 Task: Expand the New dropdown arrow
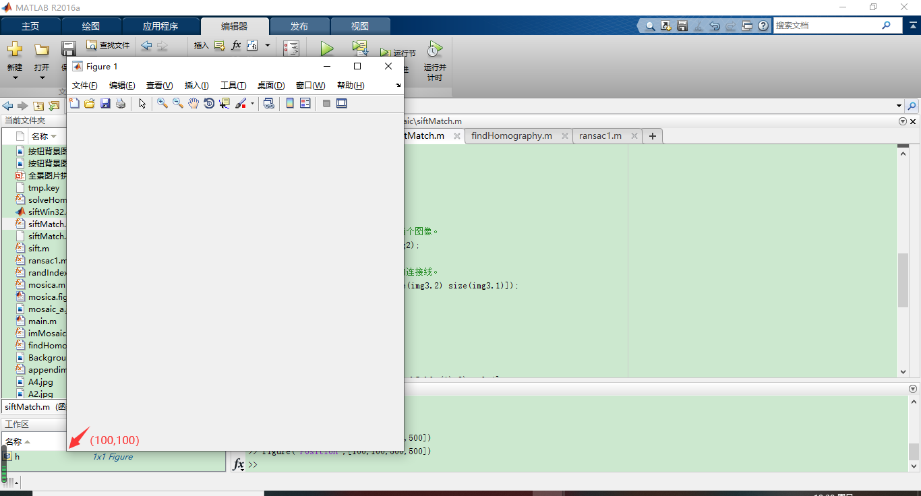(15, 77)
